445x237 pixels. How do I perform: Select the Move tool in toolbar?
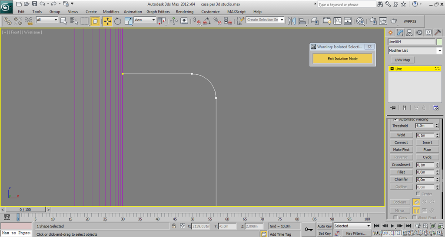(x=107, y=21)
